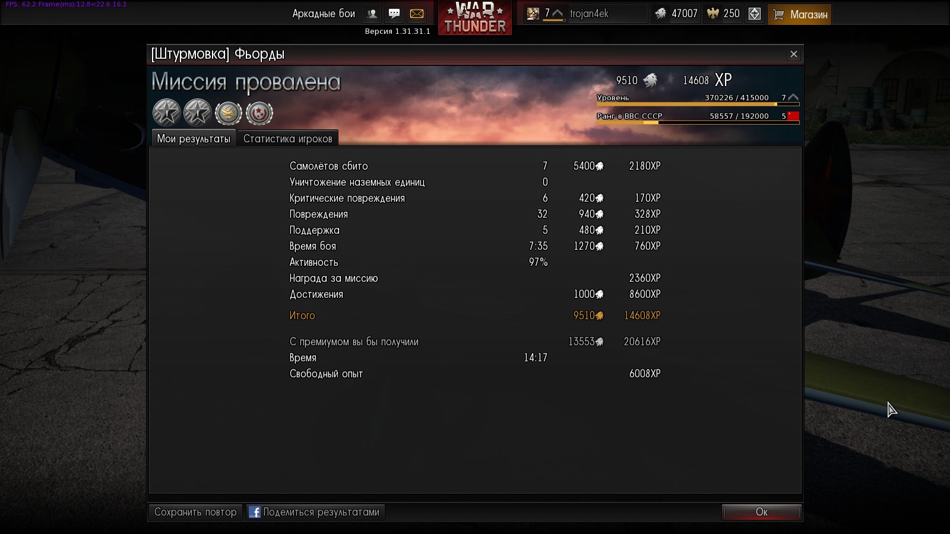Click the War Thunder logo

(x=475, y=18)
